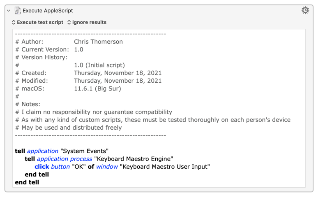Click the Created date comment line
The image size is (318, 198).
(x=88, y=73)
